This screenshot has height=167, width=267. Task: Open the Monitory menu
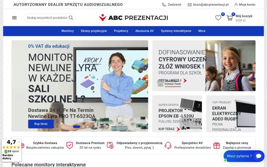pos(67,31)
